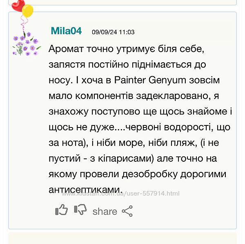Click the thumbs up like icon
Screen dimensions: 245x244
pyautogui.click(x=61, y=210)
